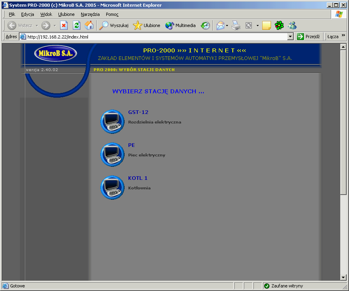Click the forward navigation arrow
The width and height of the screenshot is (349, 291).
click(46, 25)
